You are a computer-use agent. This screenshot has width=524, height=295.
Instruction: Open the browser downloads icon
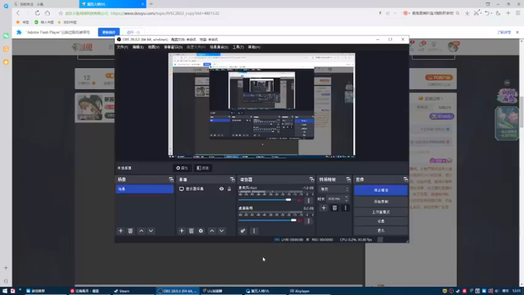(x=467, y=13)
